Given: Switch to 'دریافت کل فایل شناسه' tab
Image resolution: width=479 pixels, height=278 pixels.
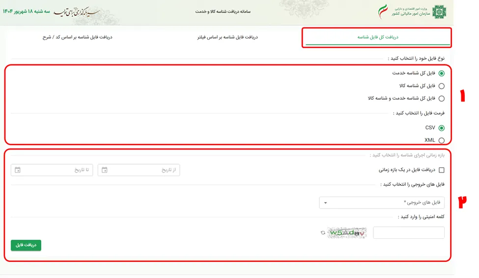Looking at the screenshot, I should pyautogui.click(x=378, y=37).
